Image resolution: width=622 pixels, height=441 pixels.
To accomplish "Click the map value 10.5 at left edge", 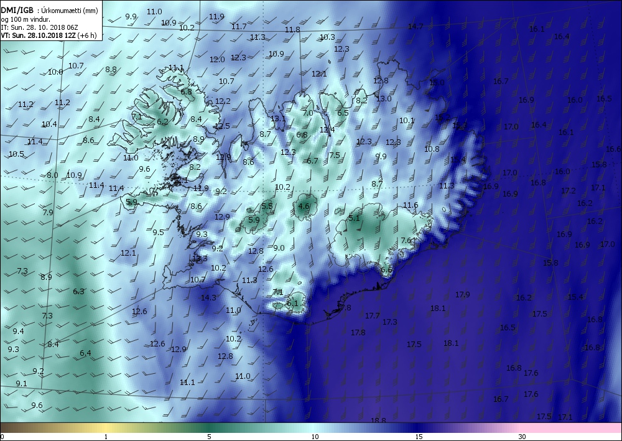I will [16, 154].
